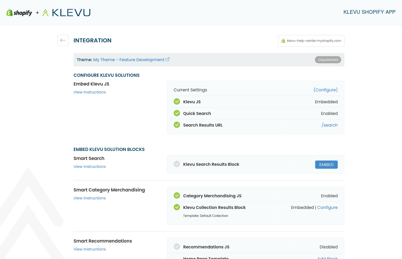402x259 pixels.
Task: Open theme via external link icon
Action: tap(168, 60)
